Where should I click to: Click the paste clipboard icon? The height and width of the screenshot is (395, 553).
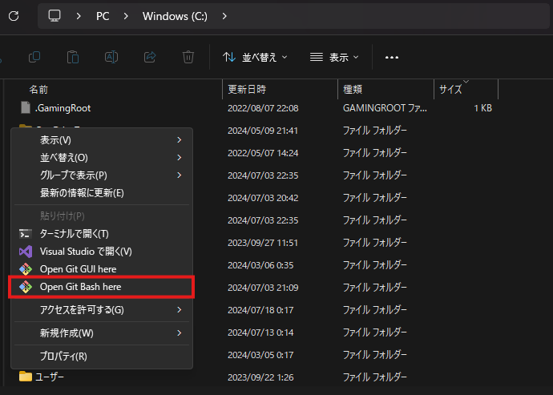coord(73,57)
